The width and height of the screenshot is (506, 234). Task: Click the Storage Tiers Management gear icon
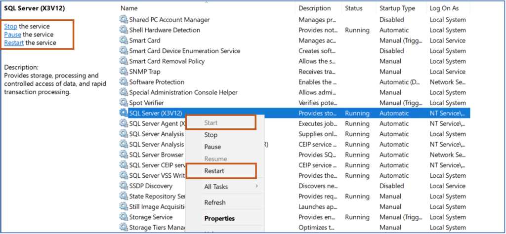[124, 227]
